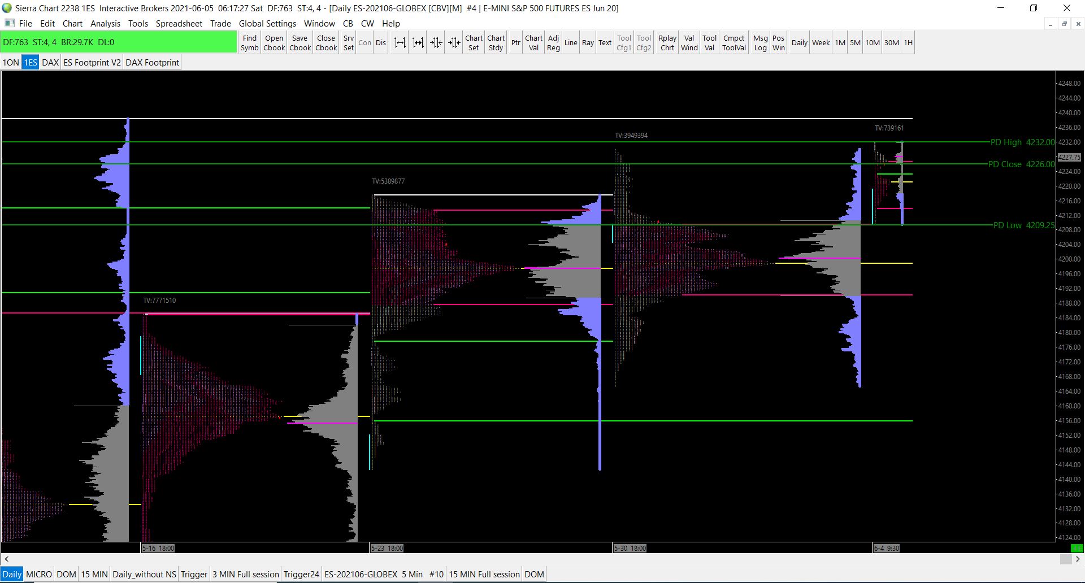Viewport: 1085px width, 583px height.
Task: Click Save Cbook toolbar button
Action: tap(300, 43)
